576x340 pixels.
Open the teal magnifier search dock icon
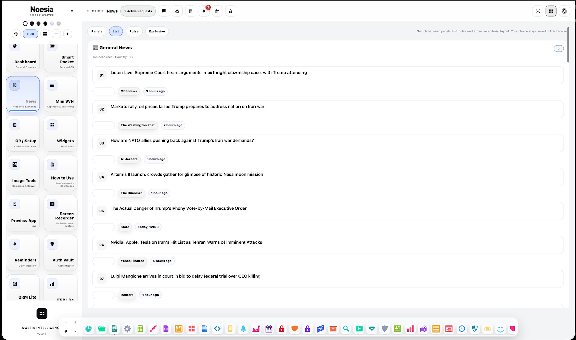click(x=346, y=329)
